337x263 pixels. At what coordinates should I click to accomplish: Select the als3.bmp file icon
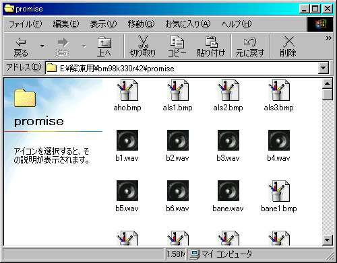click(x=279, y=90)
